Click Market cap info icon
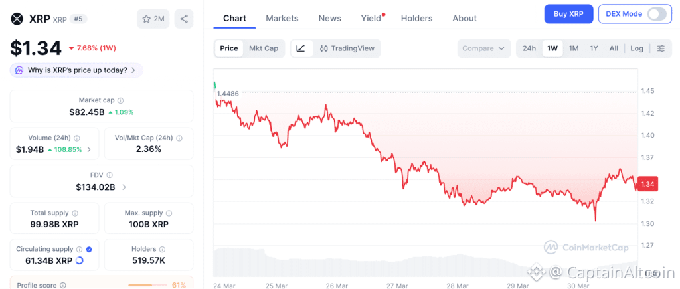 pyautogui.click(x=120, y=100)
